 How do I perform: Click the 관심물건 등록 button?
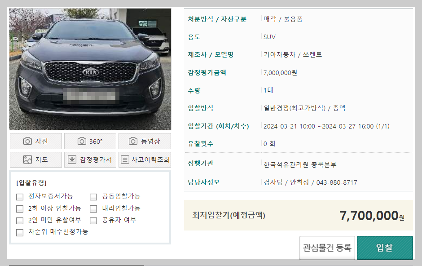click(327, 248)
